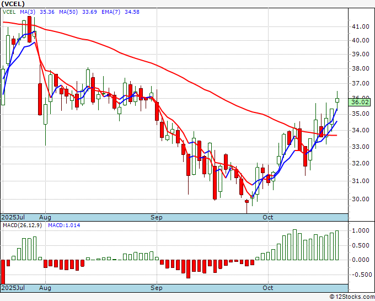Click Sep on price chart date axis
Viewport: 375px width, 301px height.
point(157,217)
